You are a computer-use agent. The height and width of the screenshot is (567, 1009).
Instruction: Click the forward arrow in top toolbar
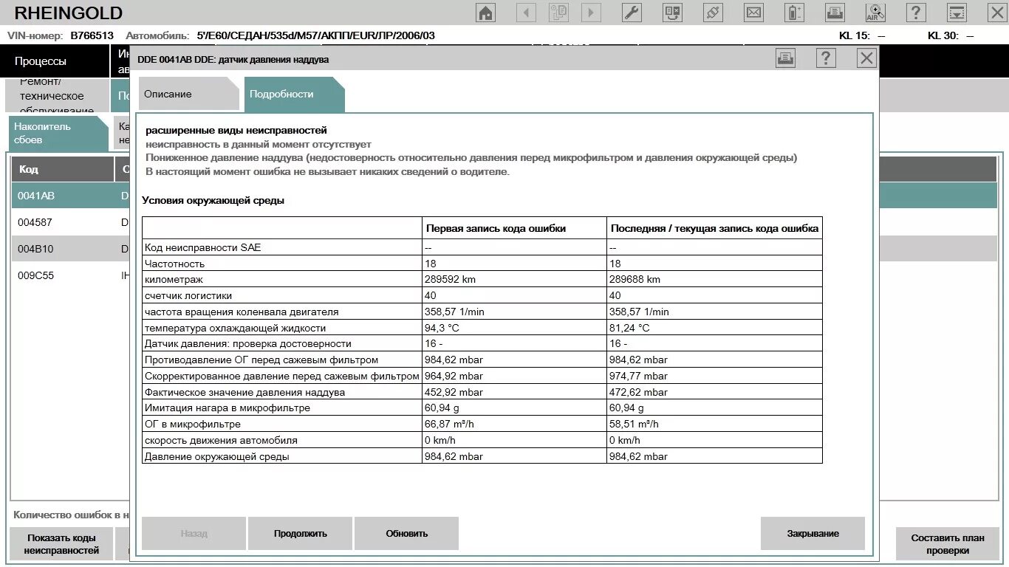591,13
